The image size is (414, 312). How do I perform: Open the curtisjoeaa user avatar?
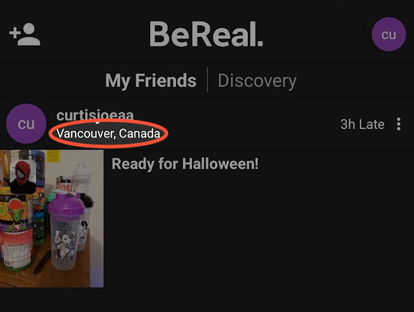pos(26,124)
